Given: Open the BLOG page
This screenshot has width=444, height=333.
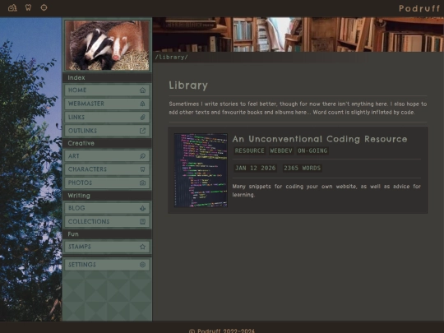Looking at the screenshot, I should [107, 208].
